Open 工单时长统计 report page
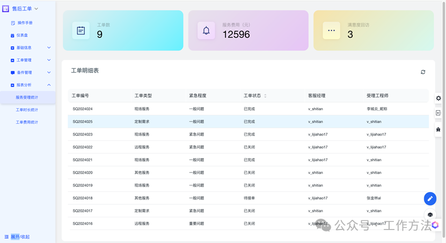The width and height of the screenshot is (446, 243). (x=27, y=110)
